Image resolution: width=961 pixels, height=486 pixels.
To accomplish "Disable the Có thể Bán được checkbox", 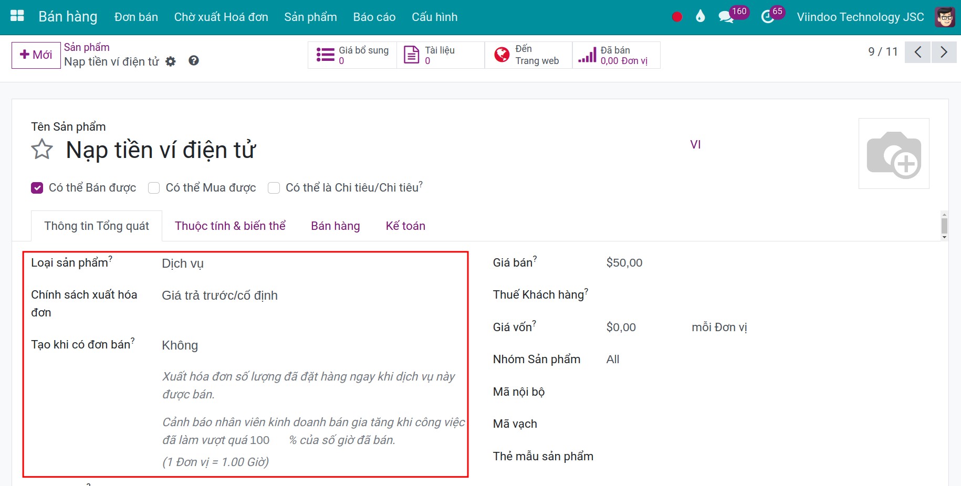I will 37,188.
